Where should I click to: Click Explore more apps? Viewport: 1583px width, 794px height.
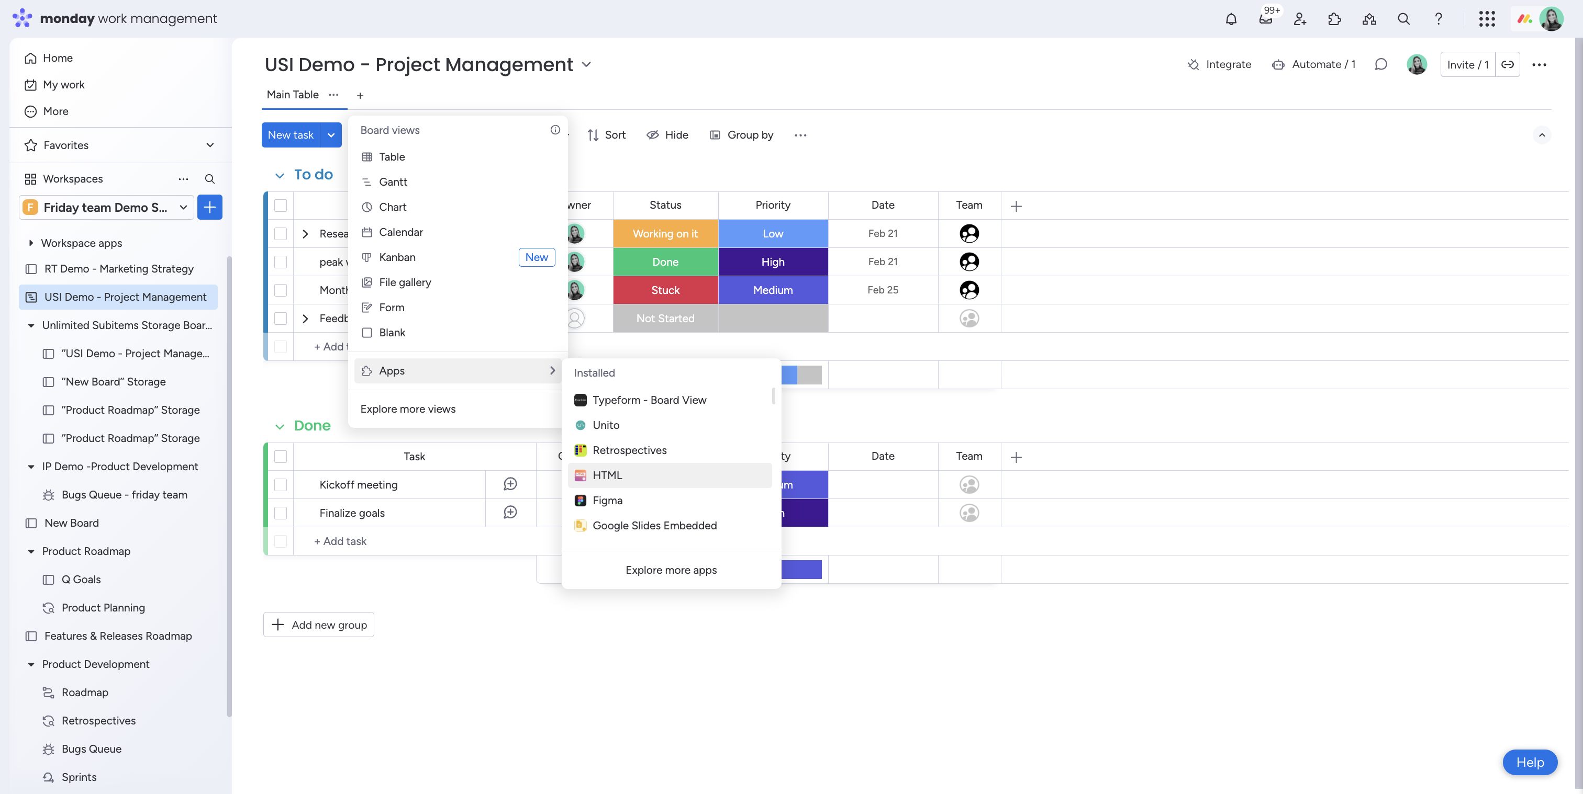[671, 570]
